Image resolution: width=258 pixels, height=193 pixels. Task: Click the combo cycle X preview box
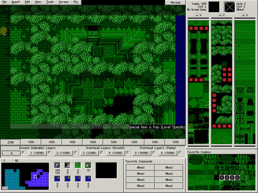click(229, 7)
